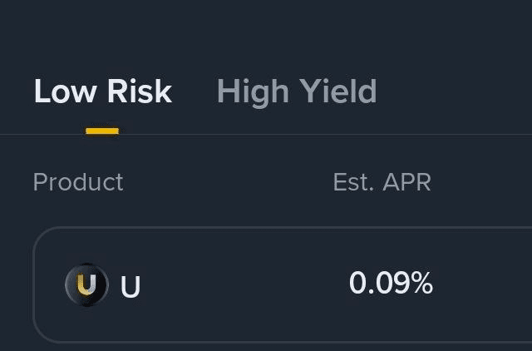Click the Product column header

click(78, 182)
